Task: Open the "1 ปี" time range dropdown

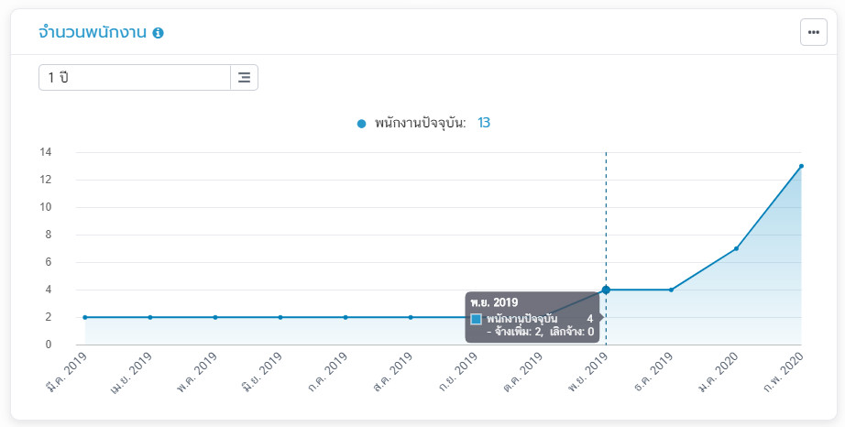Action: tap(134, 78)
